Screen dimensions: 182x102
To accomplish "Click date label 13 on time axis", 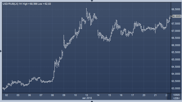I will coord(87,95).
